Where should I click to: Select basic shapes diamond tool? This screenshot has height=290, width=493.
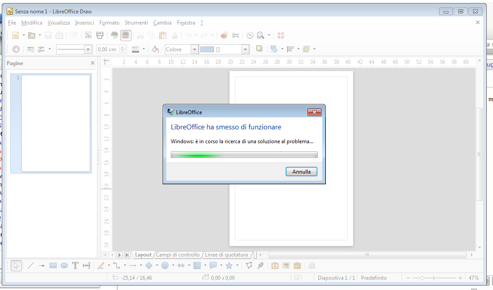(x=149, y=266)
